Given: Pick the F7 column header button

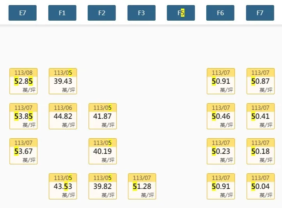Looking at the screenshot, I should click(x=260, y=13).
